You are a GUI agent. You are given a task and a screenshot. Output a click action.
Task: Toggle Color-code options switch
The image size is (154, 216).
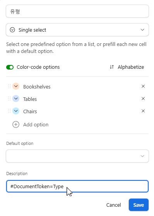(10, 67)
